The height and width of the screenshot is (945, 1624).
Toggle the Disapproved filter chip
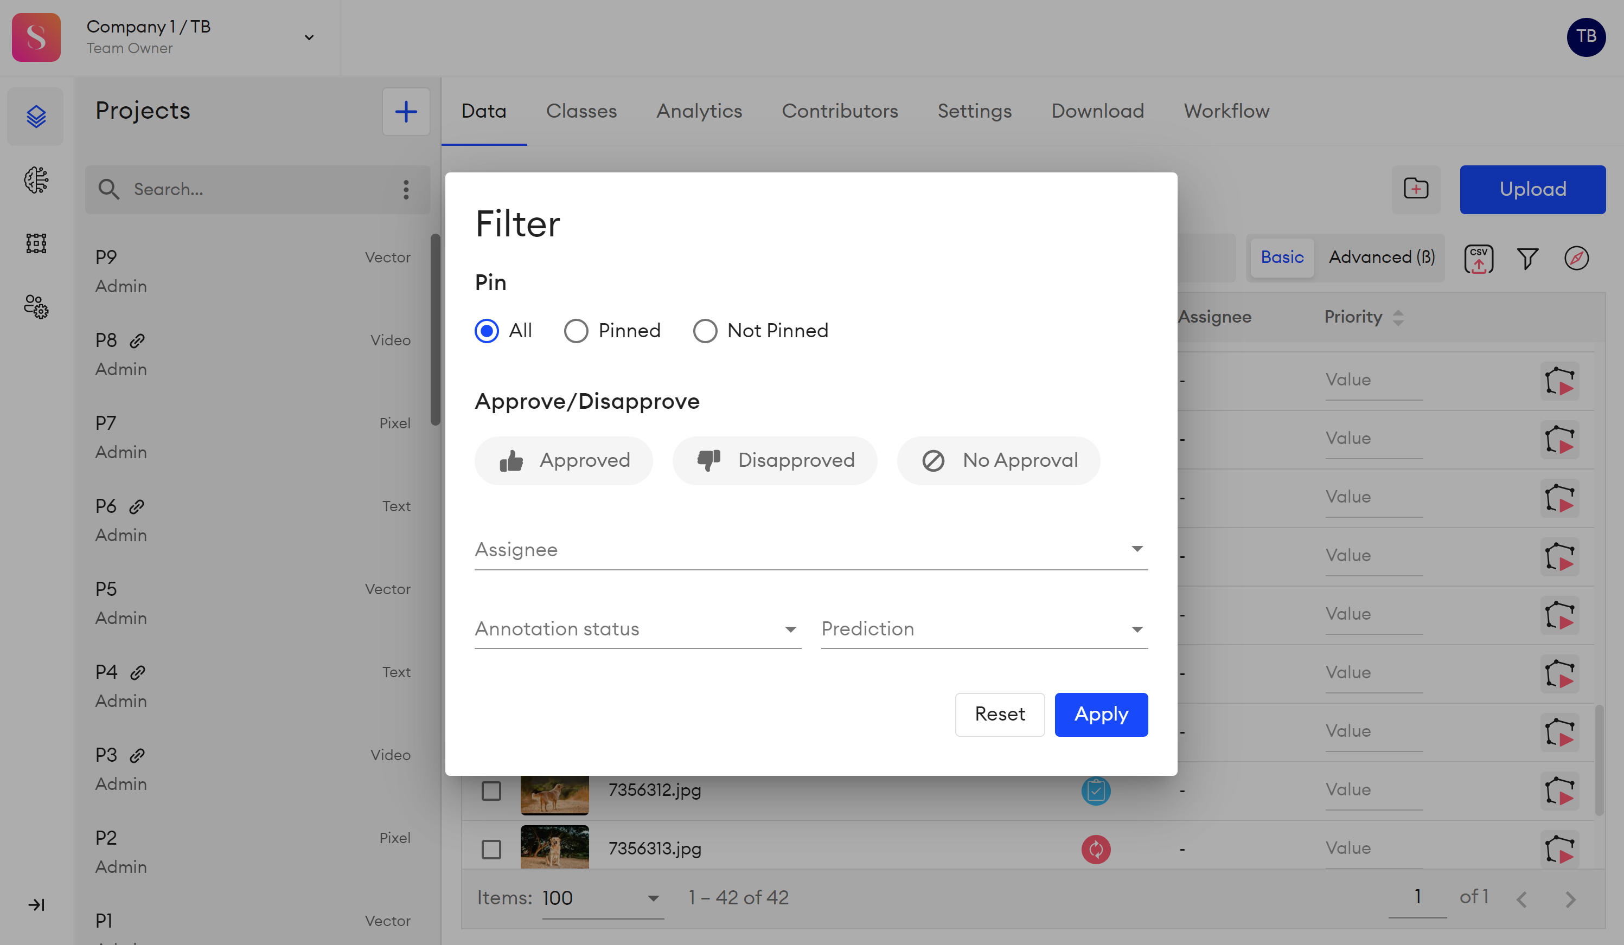[x=775, y=461]
